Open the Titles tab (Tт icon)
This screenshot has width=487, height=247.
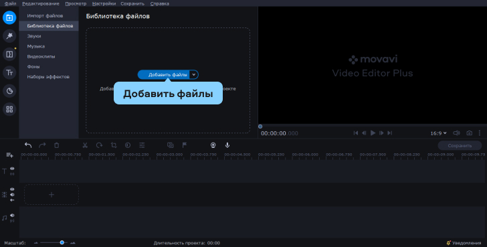(x=9, y=72)
